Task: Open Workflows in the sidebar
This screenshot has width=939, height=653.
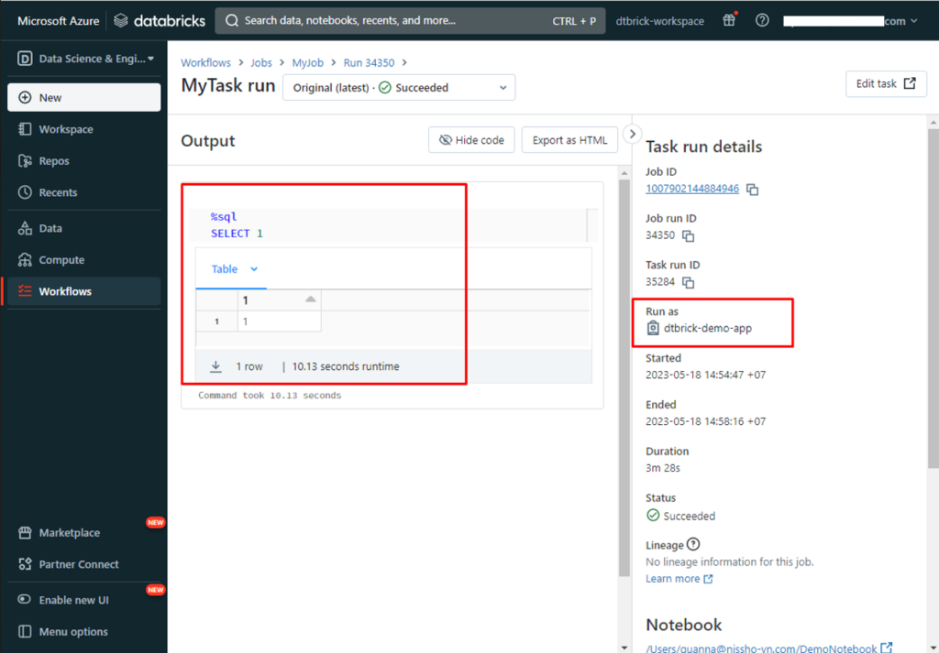Action: (x=65, y=291)
